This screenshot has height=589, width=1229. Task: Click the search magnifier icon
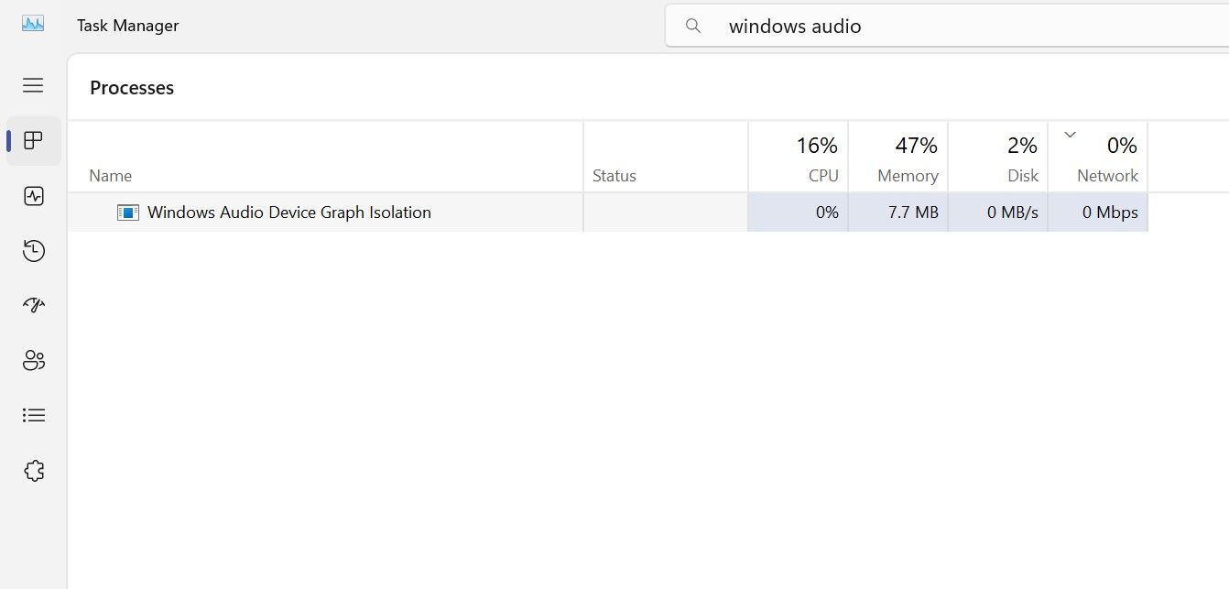[693, 25]
